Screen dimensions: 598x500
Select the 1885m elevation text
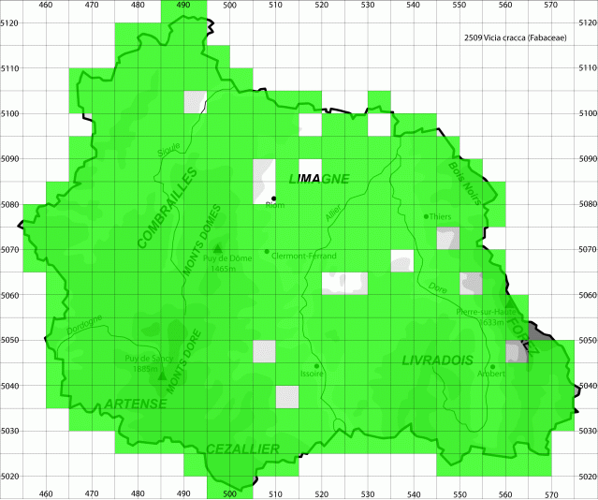(x=145, y=369)
